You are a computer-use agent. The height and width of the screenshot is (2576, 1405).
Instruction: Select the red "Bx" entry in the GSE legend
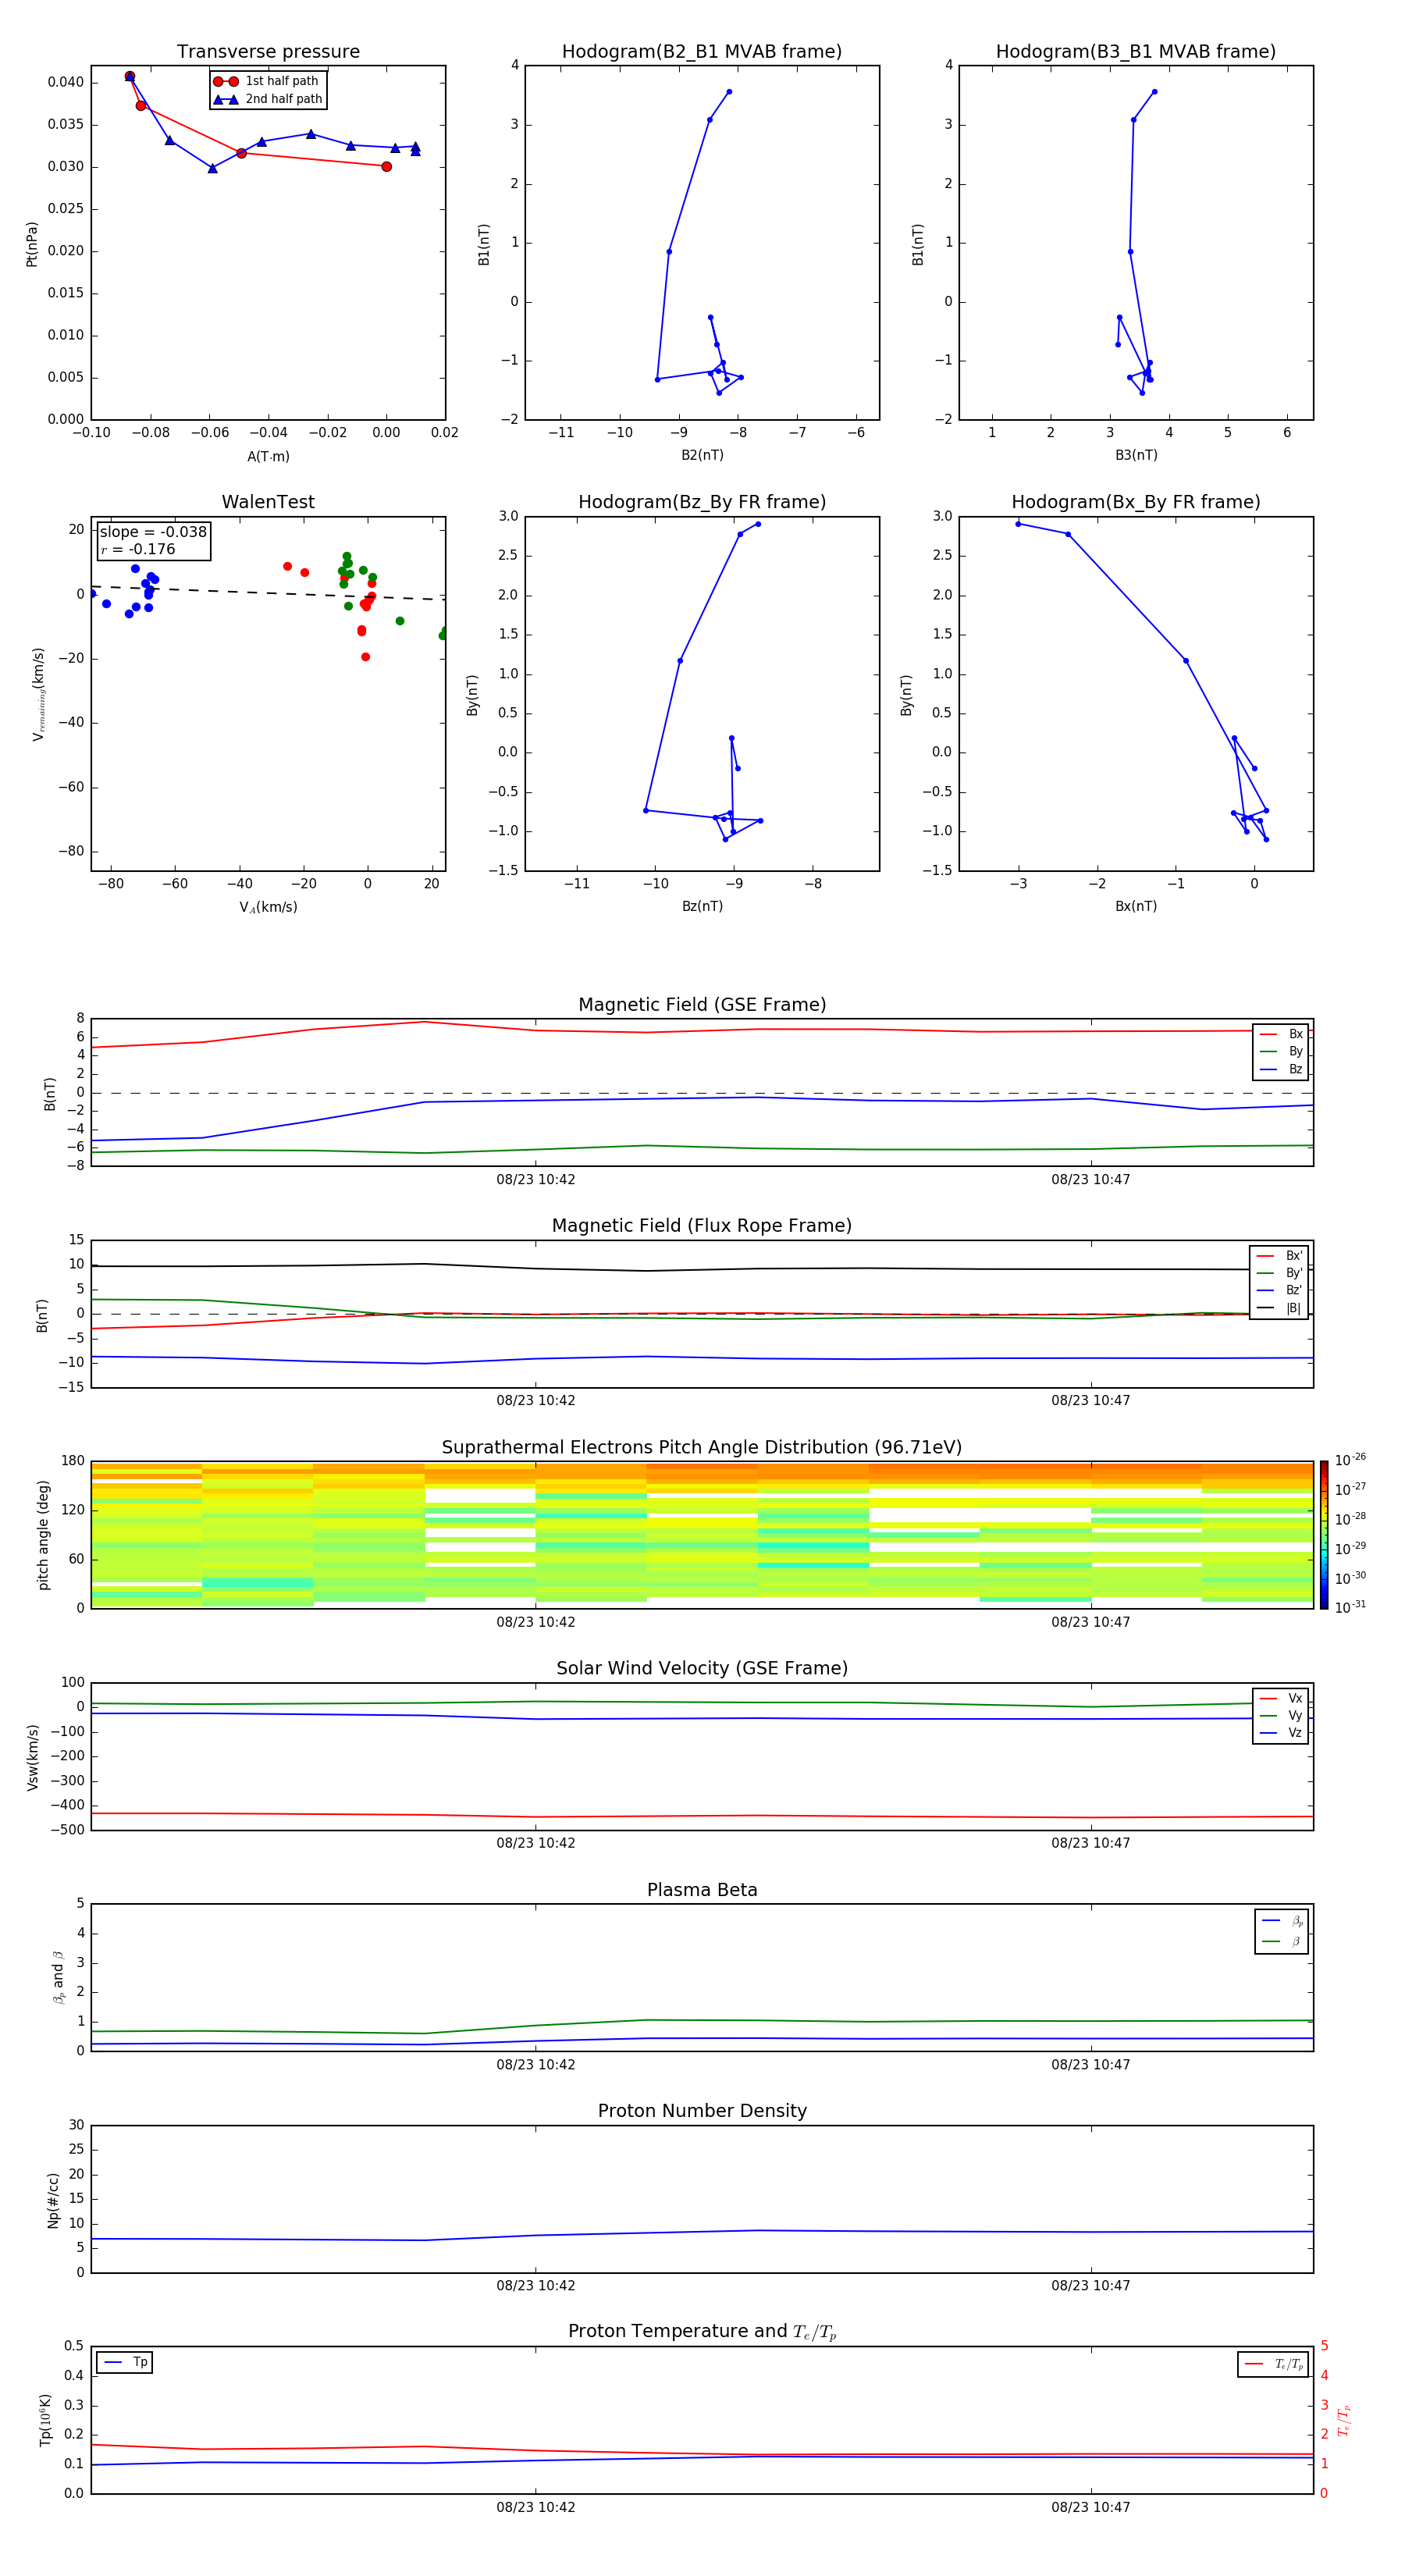(x=1281, y=1034)
